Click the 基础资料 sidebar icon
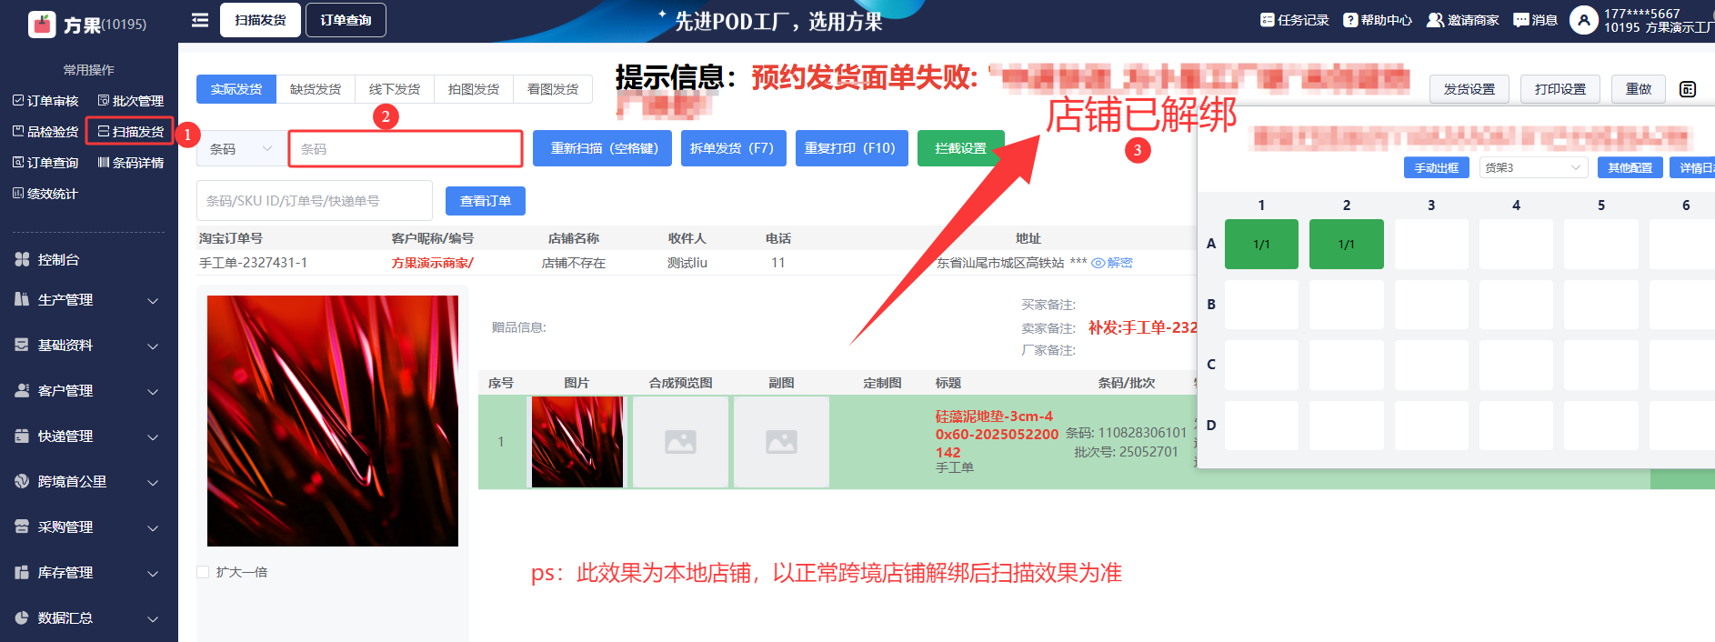The height and width of the screenshot is (642, 1715). (22, 345)
